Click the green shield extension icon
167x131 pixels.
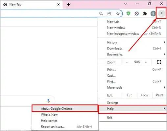(x=128, y=14)
